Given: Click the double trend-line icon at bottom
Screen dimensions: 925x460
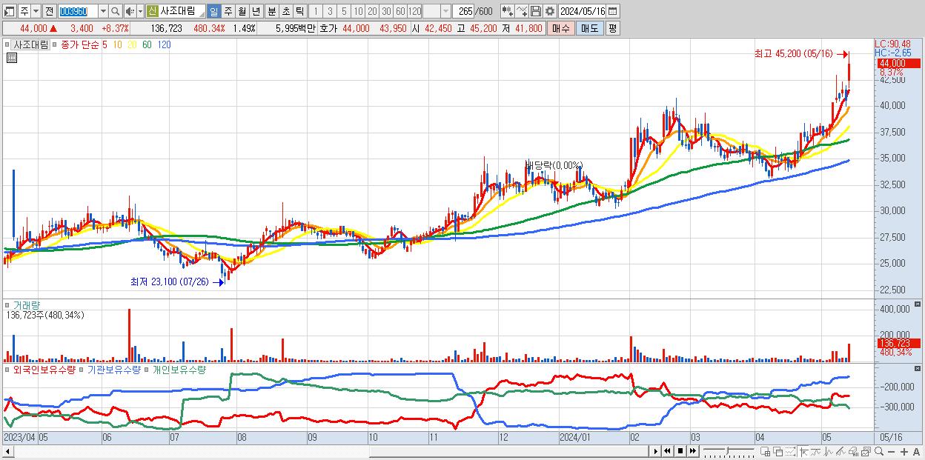Looking at the screenshot, I should (841, 451).
